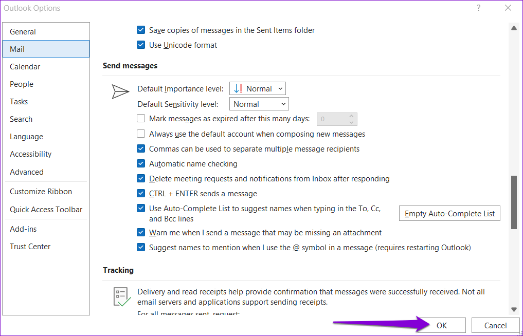Click the Delivery and read receipts description

pos(311,296)
